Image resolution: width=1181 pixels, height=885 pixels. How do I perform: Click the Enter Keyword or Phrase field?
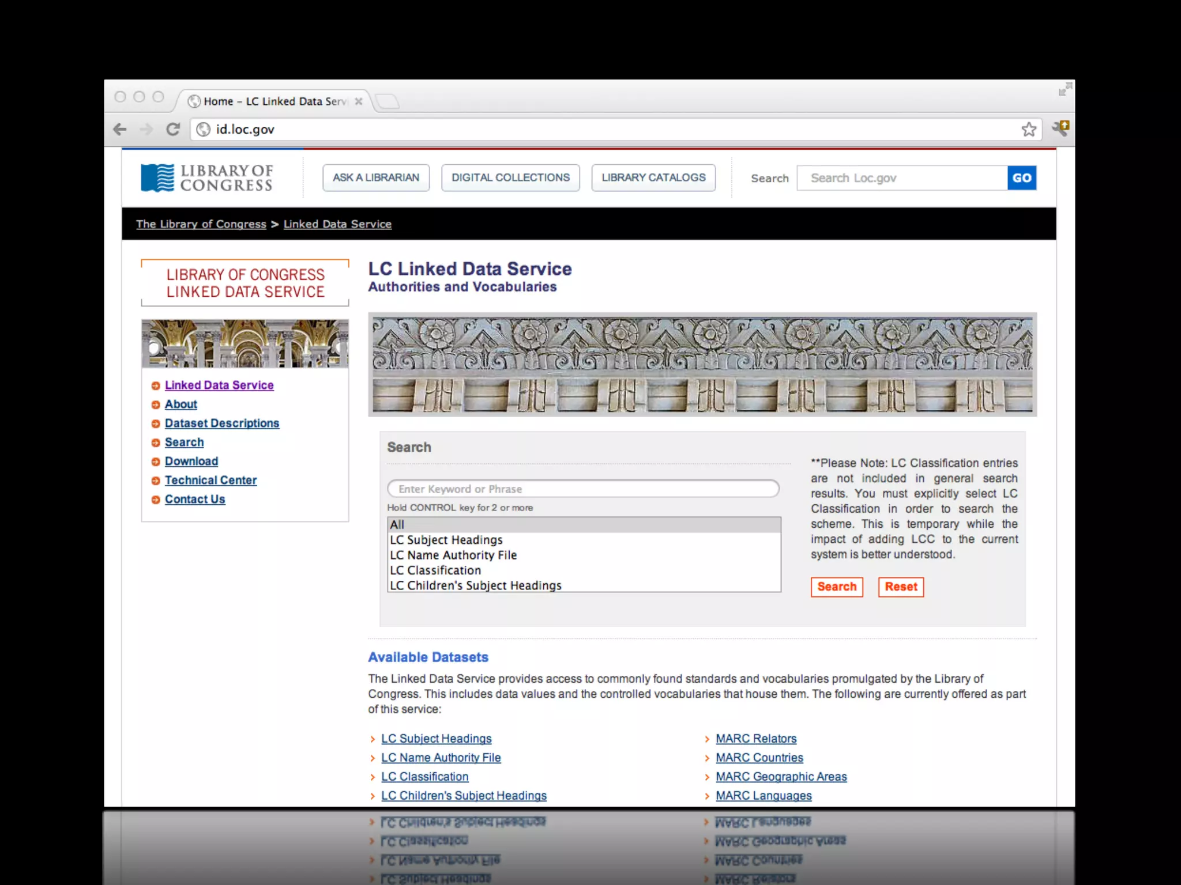(x=582, y=489)
